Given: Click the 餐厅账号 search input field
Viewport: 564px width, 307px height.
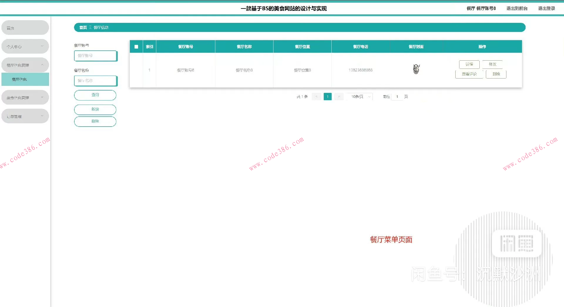Looking at the screenshot, I should 95,56.
